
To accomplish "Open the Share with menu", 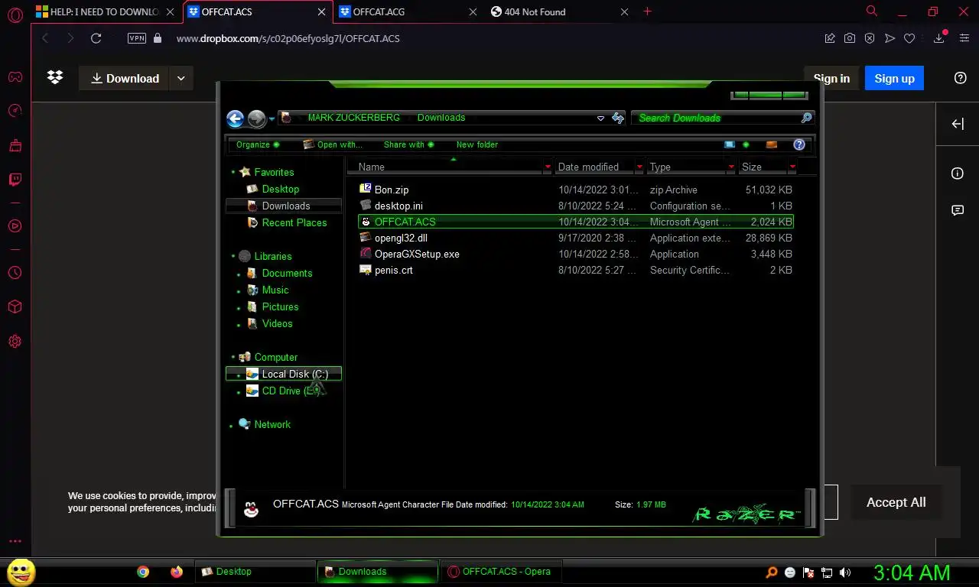I will click(x=408, y=144).
